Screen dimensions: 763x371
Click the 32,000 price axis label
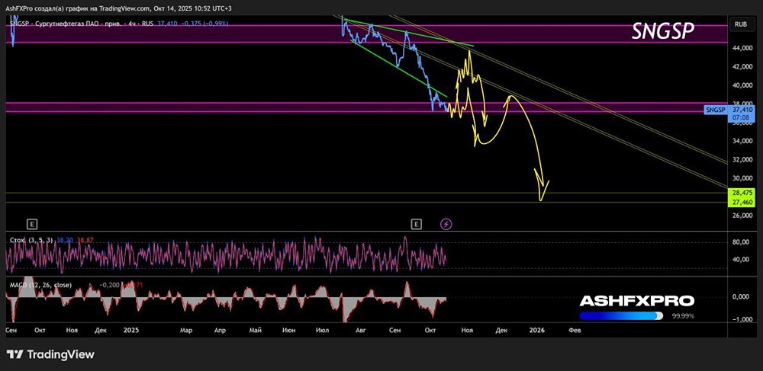click(743, 160)
